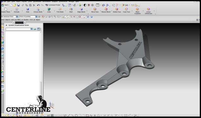
Task: Open the Edge Blend tool
Action: [81, 10]
